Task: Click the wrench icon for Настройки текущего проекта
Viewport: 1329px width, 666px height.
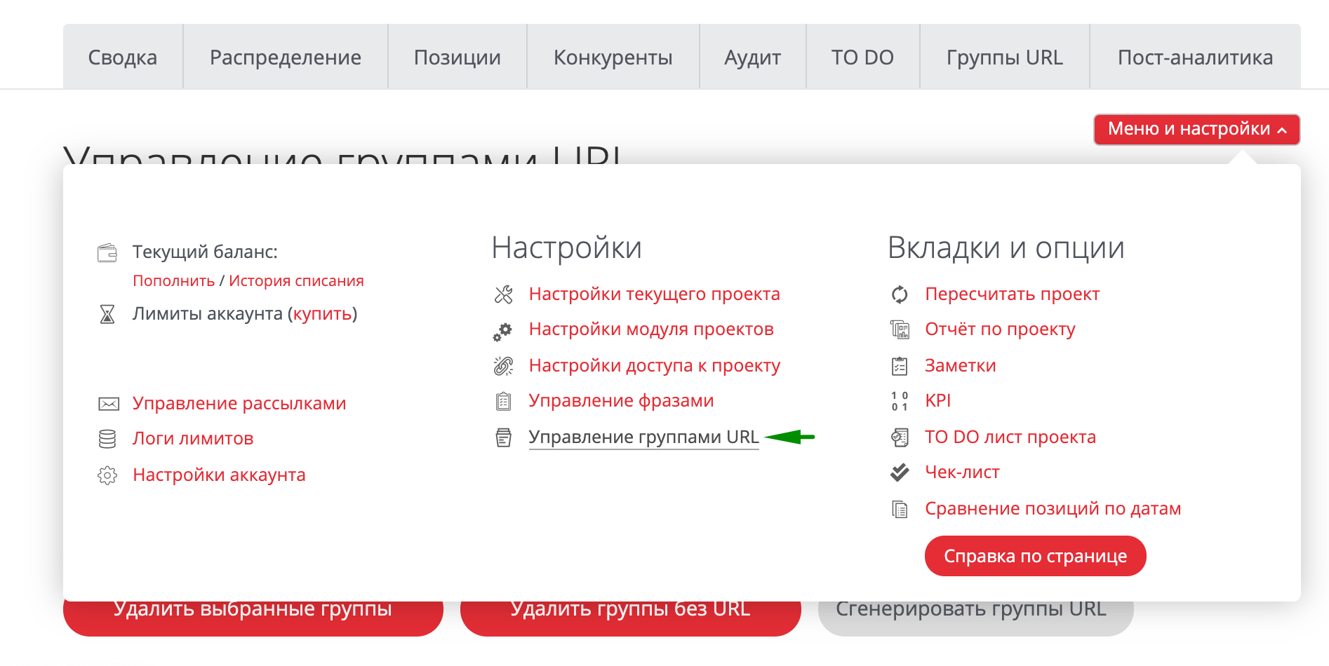Action: click(503, 294)
